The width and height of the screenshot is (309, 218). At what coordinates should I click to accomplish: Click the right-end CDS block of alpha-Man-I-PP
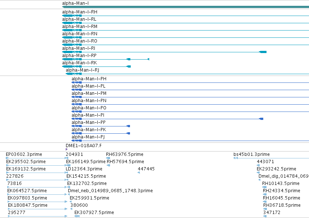pyautogui.click(x=128, y=126)
